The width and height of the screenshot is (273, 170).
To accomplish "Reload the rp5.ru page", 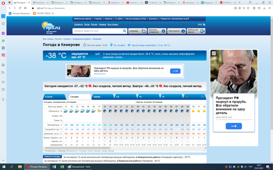I will (x=20, y=8).
